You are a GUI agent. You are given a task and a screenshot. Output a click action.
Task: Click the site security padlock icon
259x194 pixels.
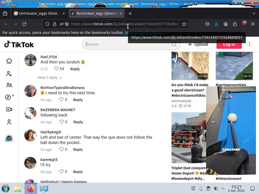coord(55,24)
